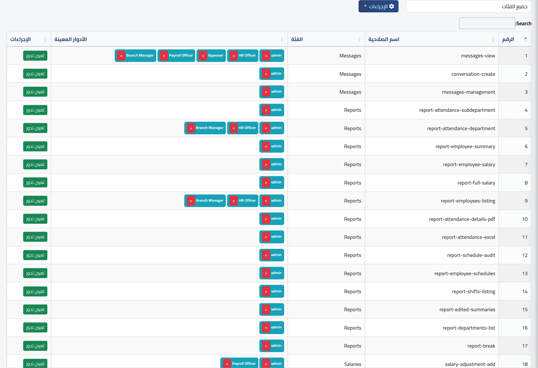This screenshot has height=368, width=538.
Task: Remove admin role from messages-view row
Action: tap(266, 56)
